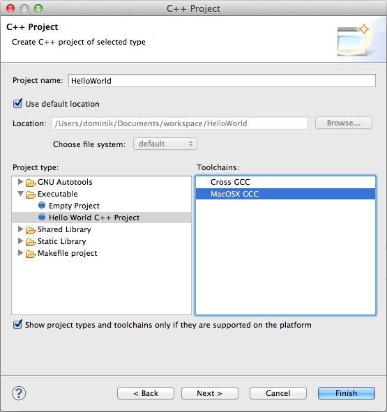Toggle show only supported project types checkbox
387x412 pixels.
click(x=17, y=324)
